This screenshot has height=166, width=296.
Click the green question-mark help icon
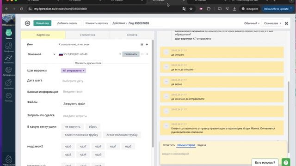286,162
